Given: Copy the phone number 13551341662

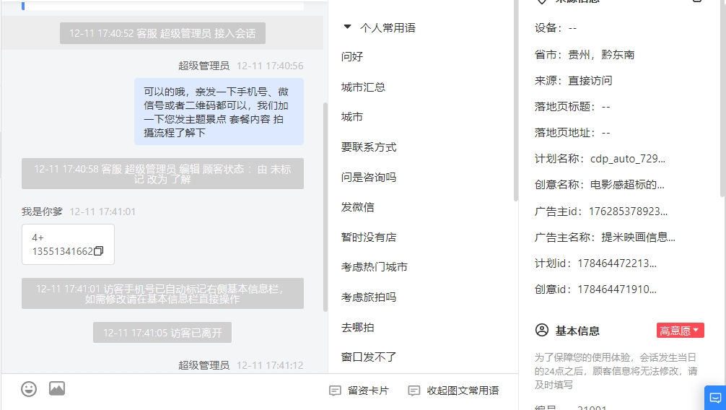Looking at the screenshot, I should pyautogui.click(x=98, y=251).
